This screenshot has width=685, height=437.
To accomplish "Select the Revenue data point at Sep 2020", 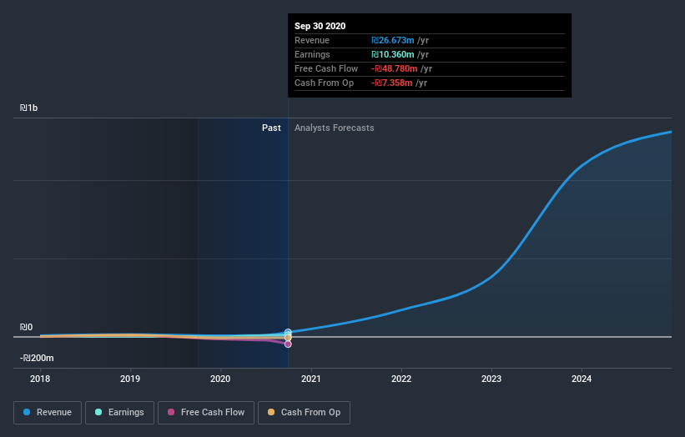I will point(288,332).
